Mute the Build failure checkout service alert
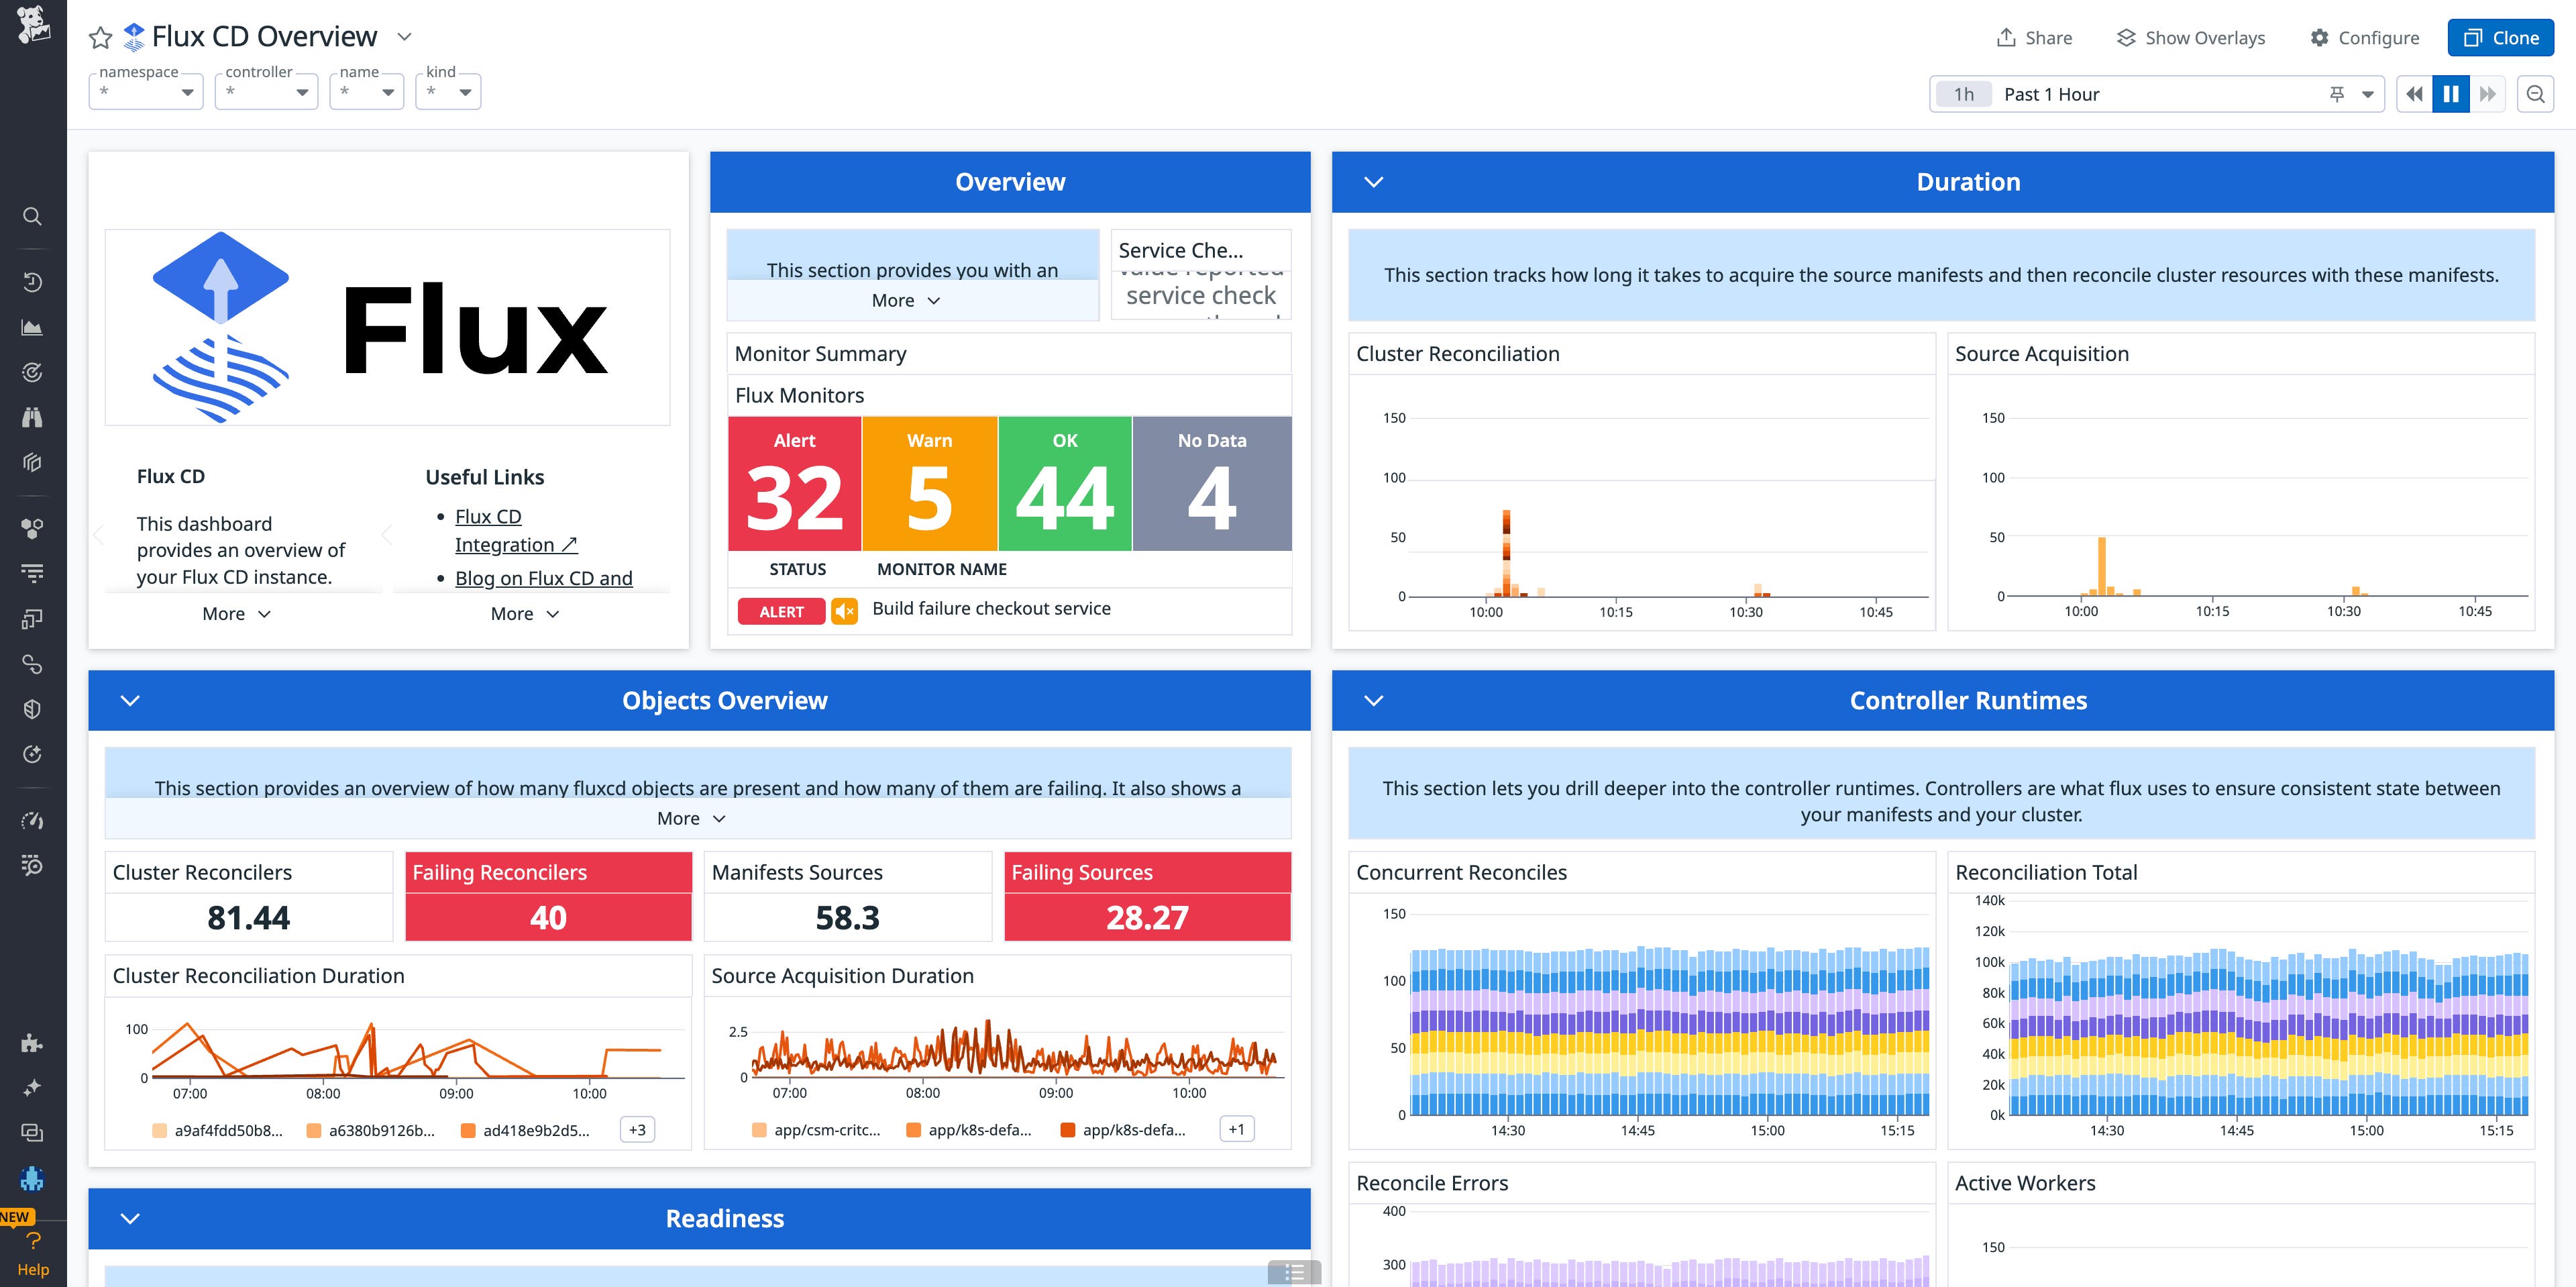The height and width of the screenshot is (1287, 2576). coord(845,611)
